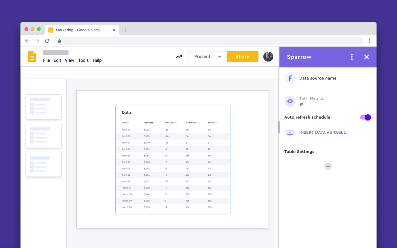Click the yellow Share button
The width and height of the screenshot is (397, 248).
[x=242, y=57]
